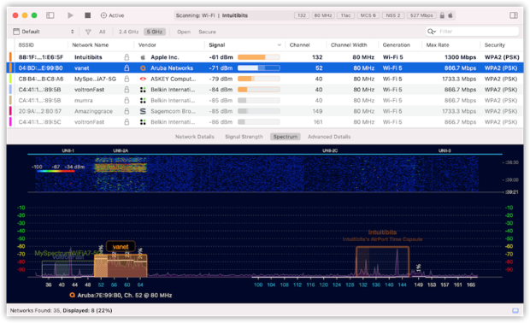Sort by the BSSID column header
Image resolution: width=530 pixels, height=323 pixels.
tap(26, 45)
